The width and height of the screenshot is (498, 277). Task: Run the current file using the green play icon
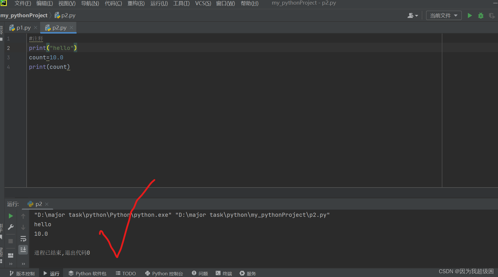coord(470,15)
